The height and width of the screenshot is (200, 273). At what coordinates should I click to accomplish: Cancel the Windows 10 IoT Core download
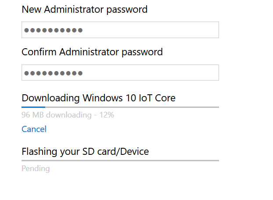pos(34,129)
